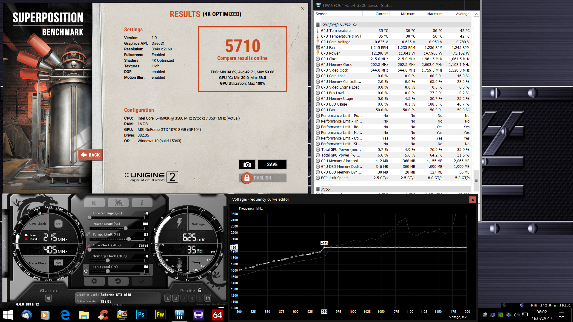Open Afterburner settings gear button
The image size is (573, 322).
tap(94, 281)
